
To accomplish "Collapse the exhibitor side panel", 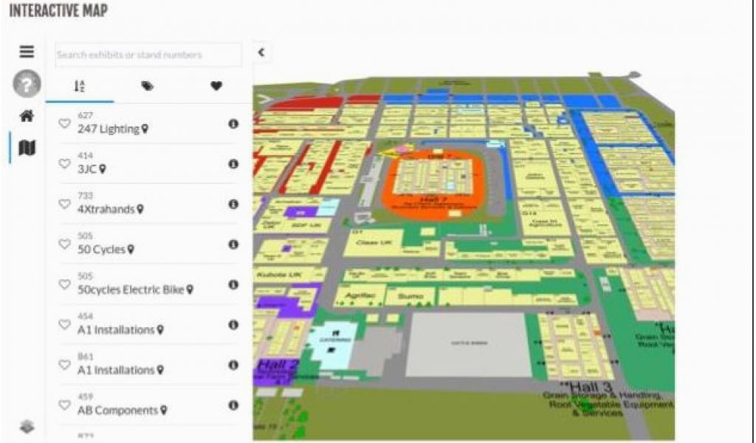I will [261, 52].
